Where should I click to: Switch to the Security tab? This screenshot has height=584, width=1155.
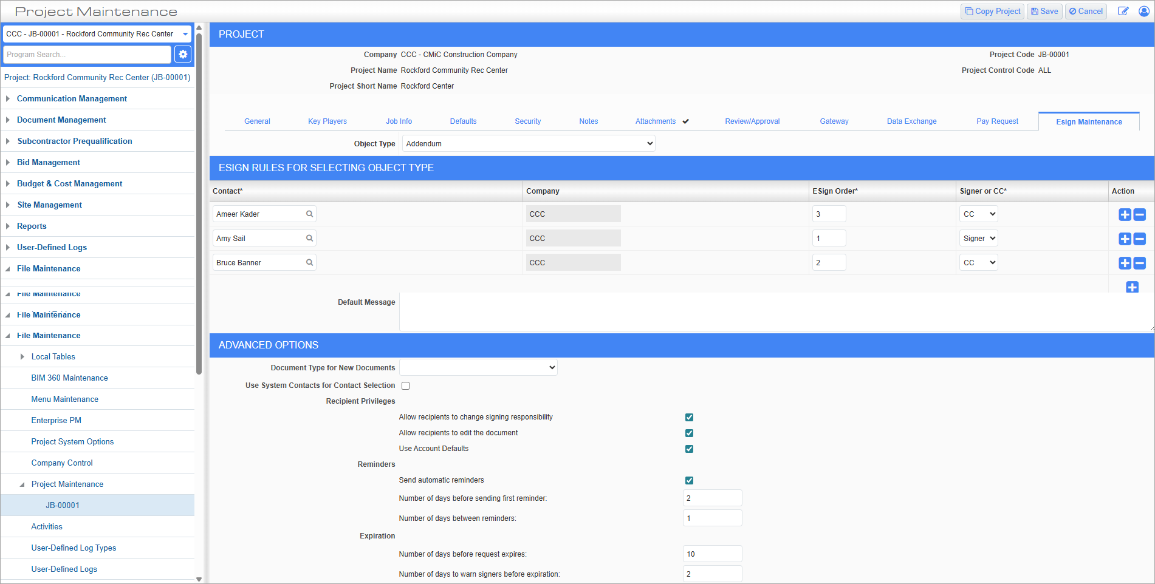tap(527, 121)
